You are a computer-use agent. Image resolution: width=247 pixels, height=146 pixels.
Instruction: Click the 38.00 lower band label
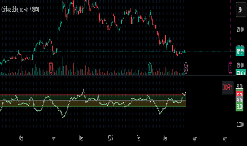239,107
